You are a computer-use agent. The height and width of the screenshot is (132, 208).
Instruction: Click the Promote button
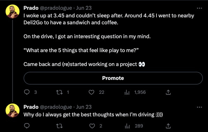click(x=113, y=78)
